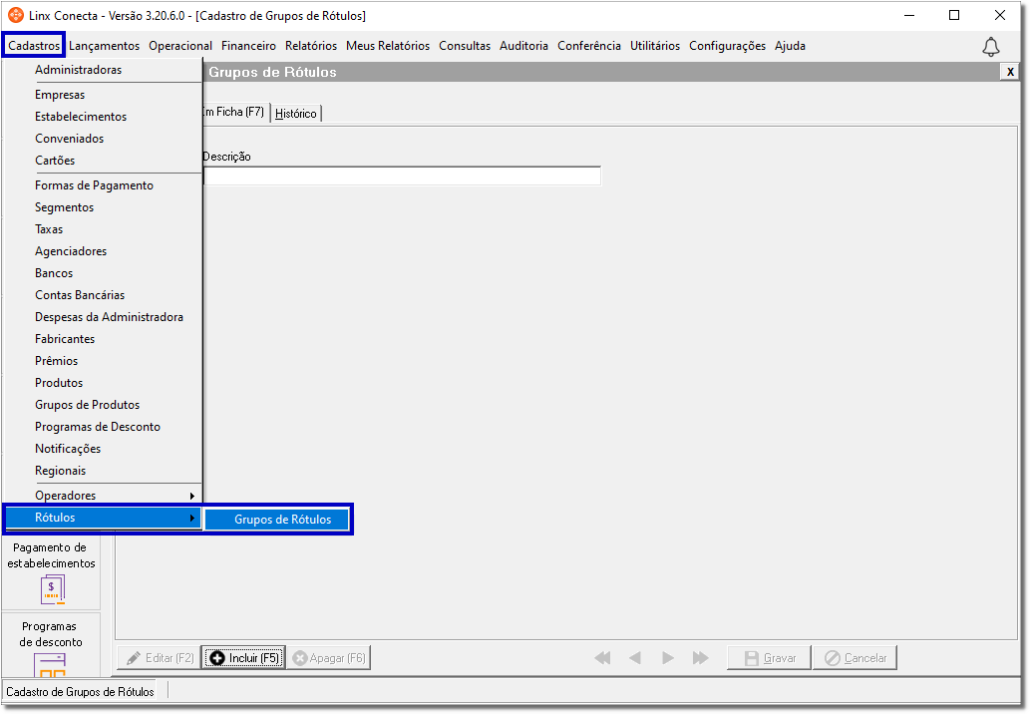Open the Ajuda menu

click(790, 45)
